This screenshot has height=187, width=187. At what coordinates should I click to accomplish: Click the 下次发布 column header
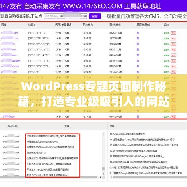coord(88,25)
